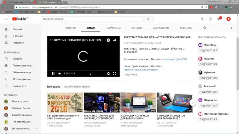Viewport: 239px width, 134px height.
Task: Click the Trending flame icon
Action: tap(6, 36)
